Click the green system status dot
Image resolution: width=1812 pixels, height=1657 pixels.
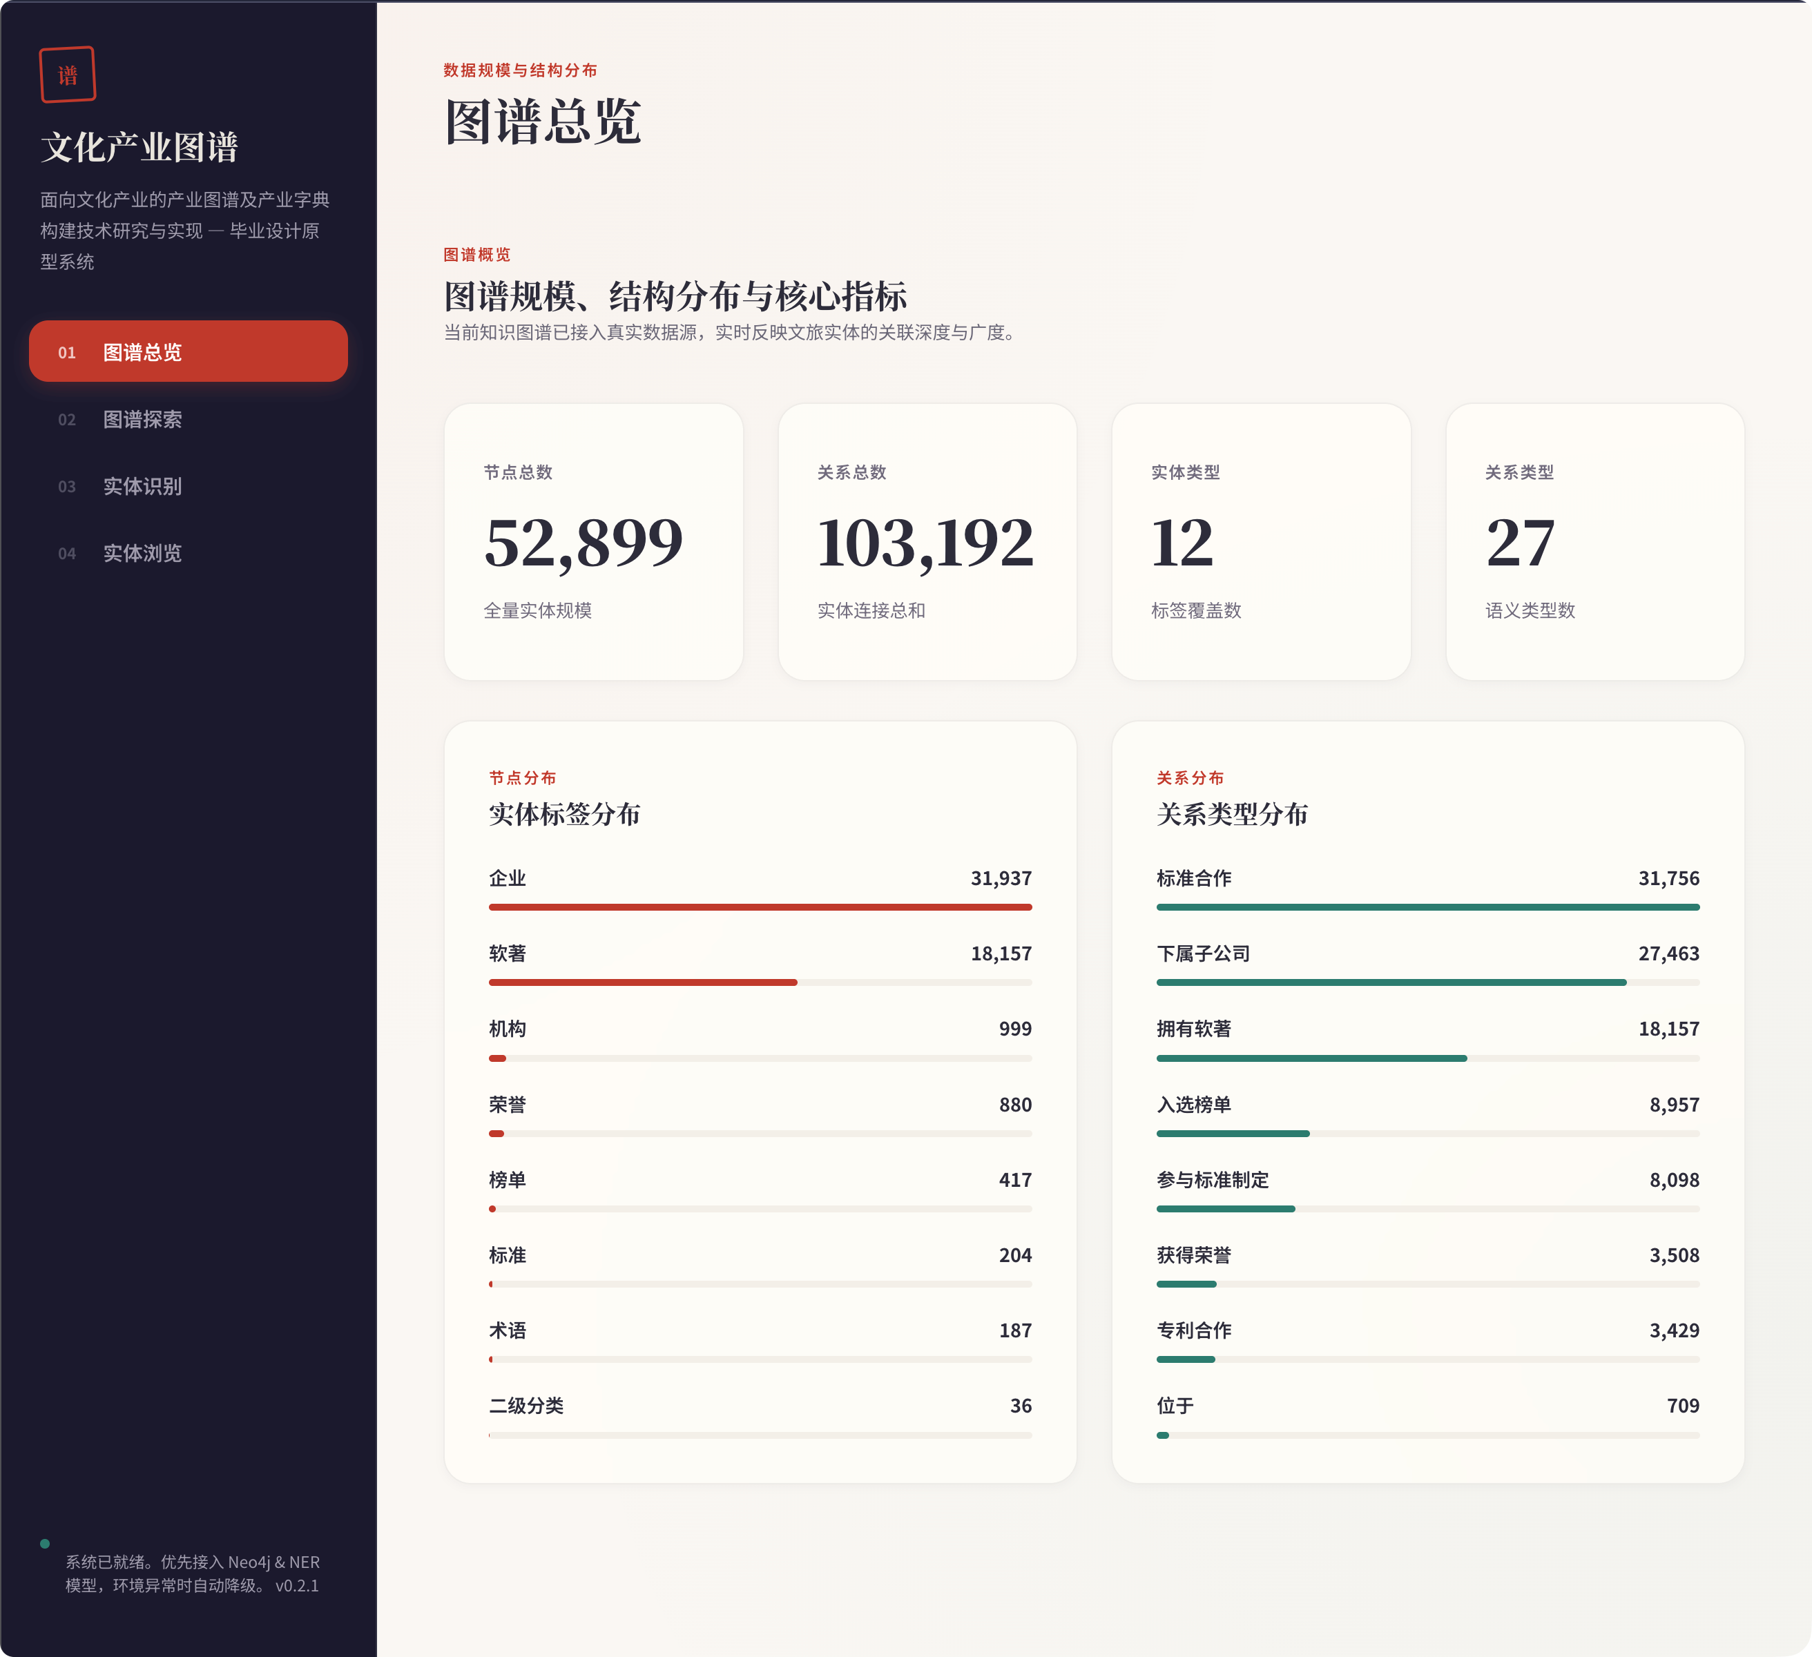click(x=45, y=1544)
